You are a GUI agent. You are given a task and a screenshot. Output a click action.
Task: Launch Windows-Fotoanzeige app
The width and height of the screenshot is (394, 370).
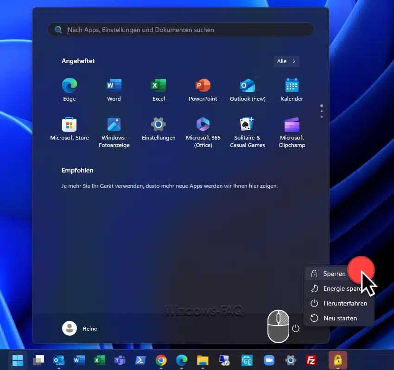[114, 133]
